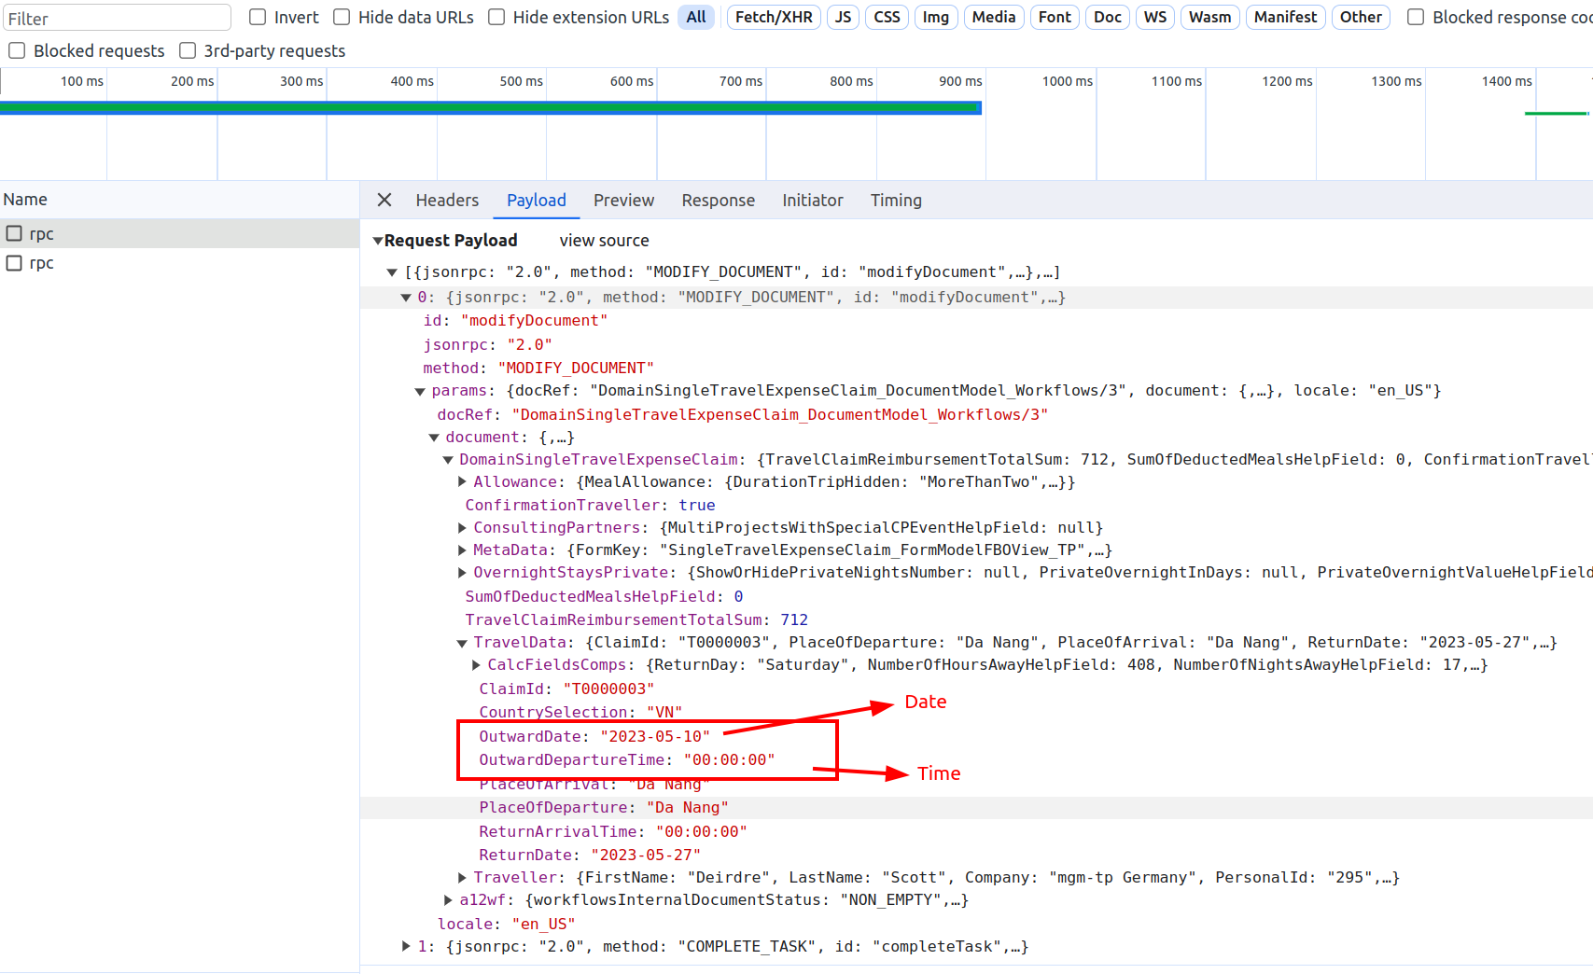
Task: Open the Timing tab
Action: tap(896, 200)
